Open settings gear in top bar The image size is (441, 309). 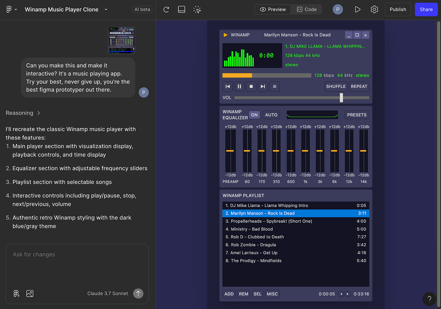[374, 9]
